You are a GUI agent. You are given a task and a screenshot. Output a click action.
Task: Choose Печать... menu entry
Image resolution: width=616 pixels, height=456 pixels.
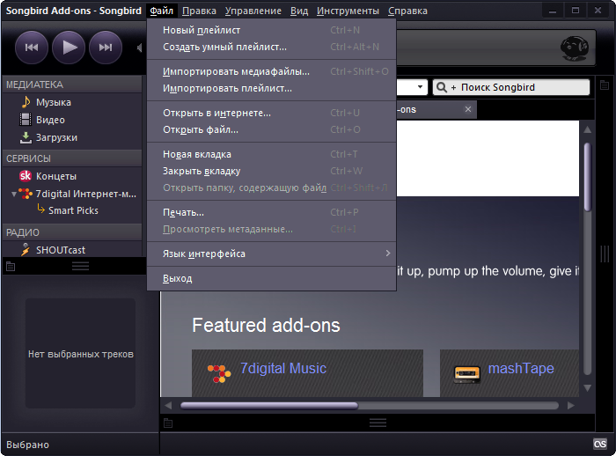coord(271,212)
